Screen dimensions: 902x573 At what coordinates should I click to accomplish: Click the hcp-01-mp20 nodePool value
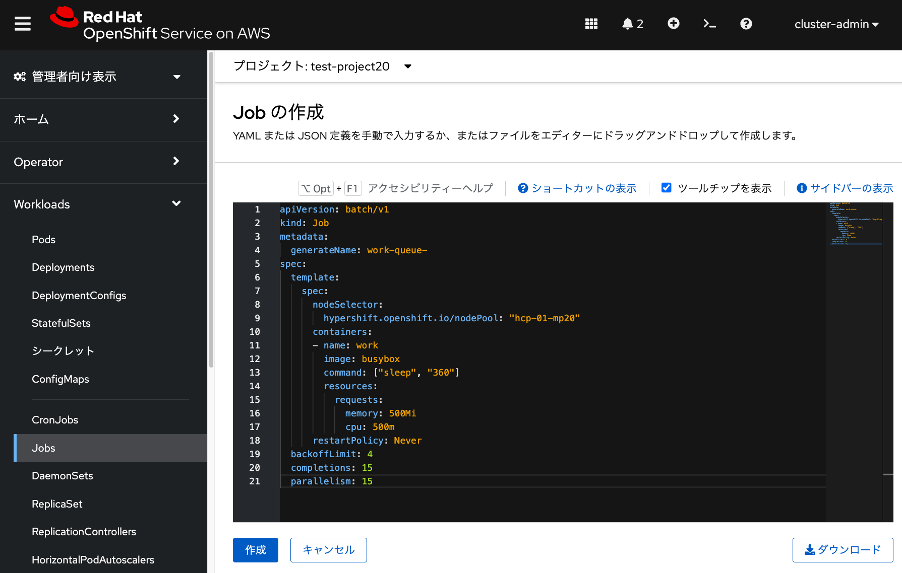545,318
